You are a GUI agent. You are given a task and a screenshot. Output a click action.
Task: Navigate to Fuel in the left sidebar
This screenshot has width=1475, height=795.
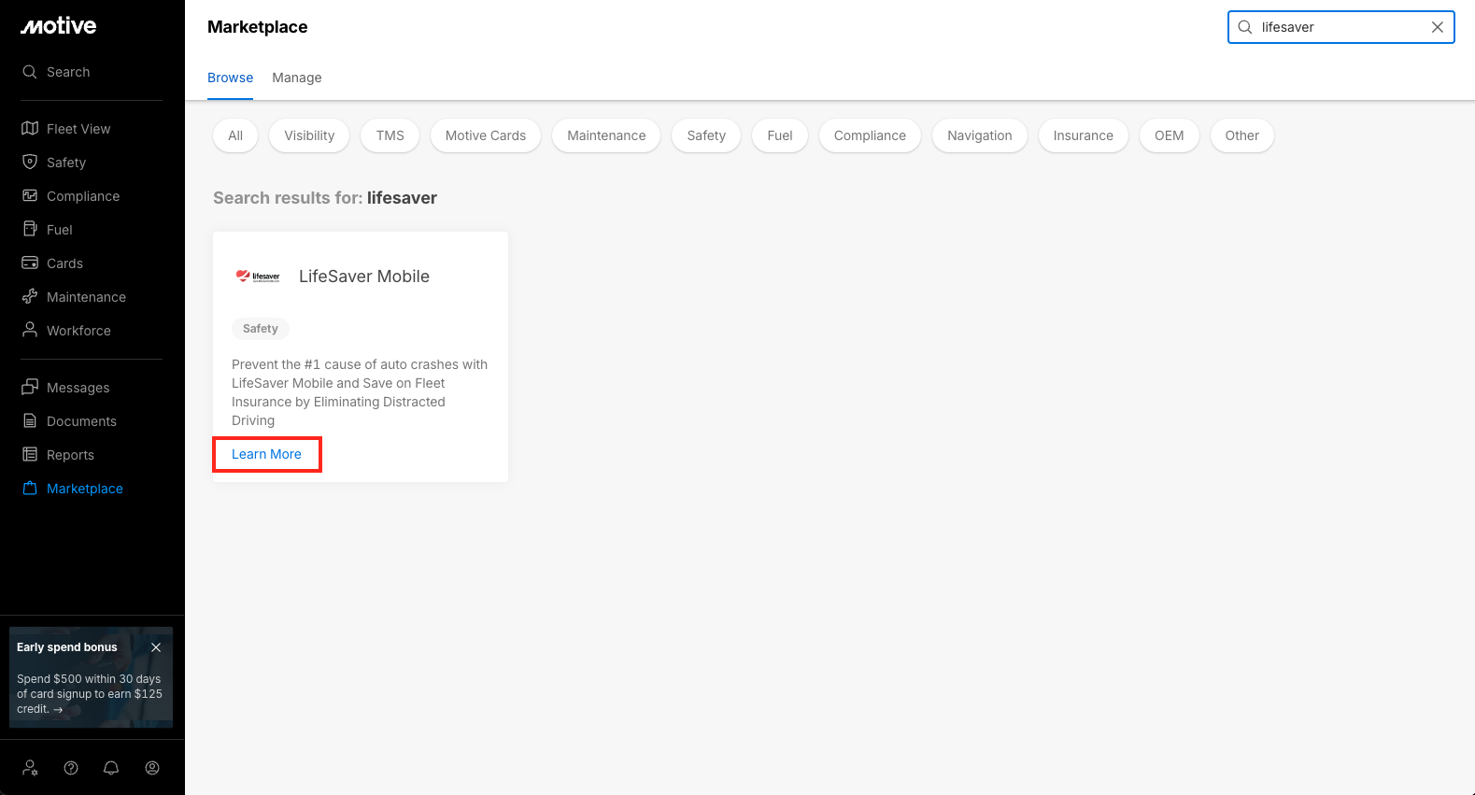coord(47,230)
